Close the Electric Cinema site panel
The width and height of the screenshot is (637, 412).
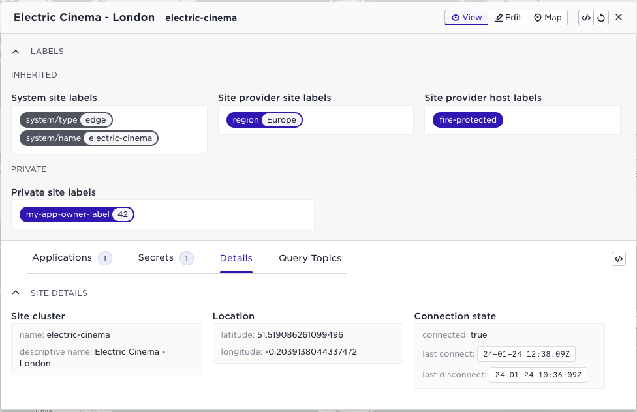(x=619, y=18)
